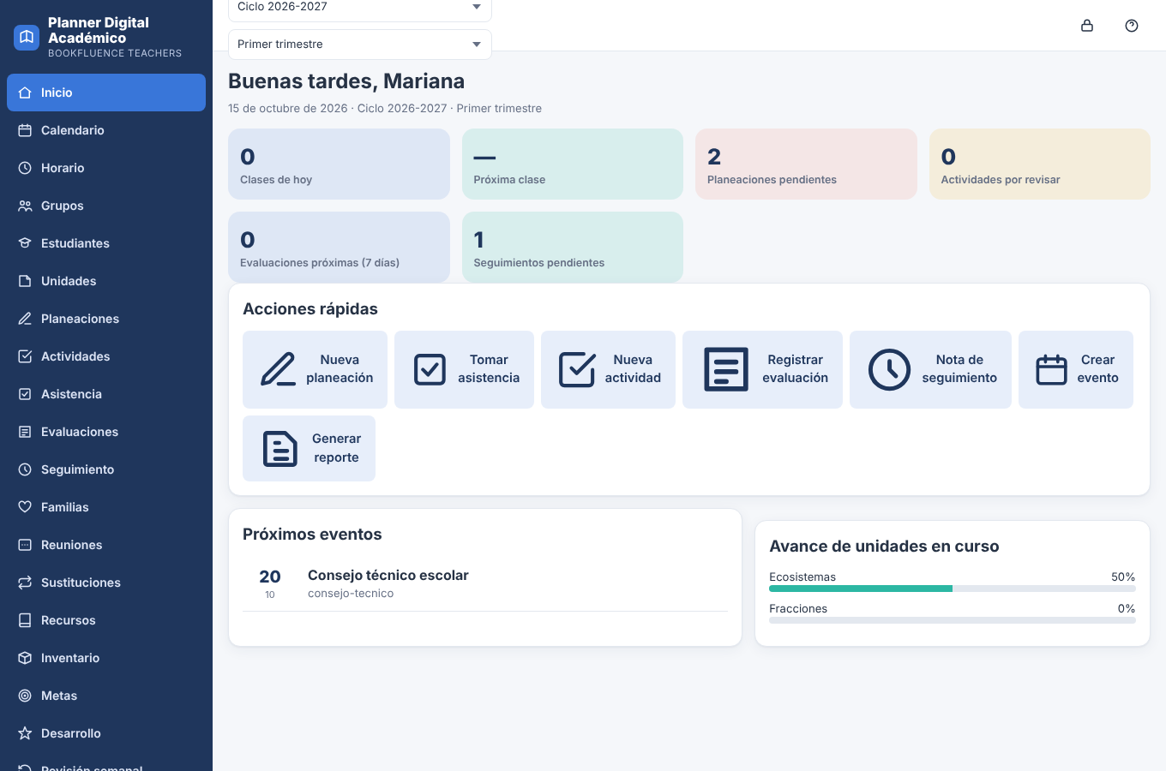Click the Desarrollo star icon in sidebar
Screen dimensions: 1166x771
(25, 733)
